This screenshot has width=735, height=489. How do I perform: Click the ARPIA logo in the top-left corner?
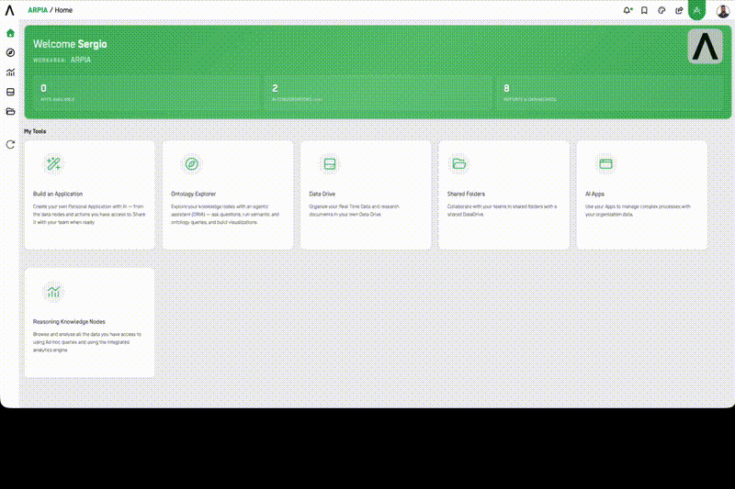pyautogui.click(x=10, y=10)
